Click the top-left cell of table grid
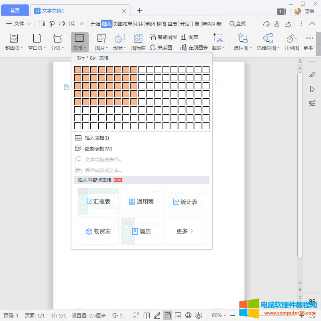 [78, 69]
